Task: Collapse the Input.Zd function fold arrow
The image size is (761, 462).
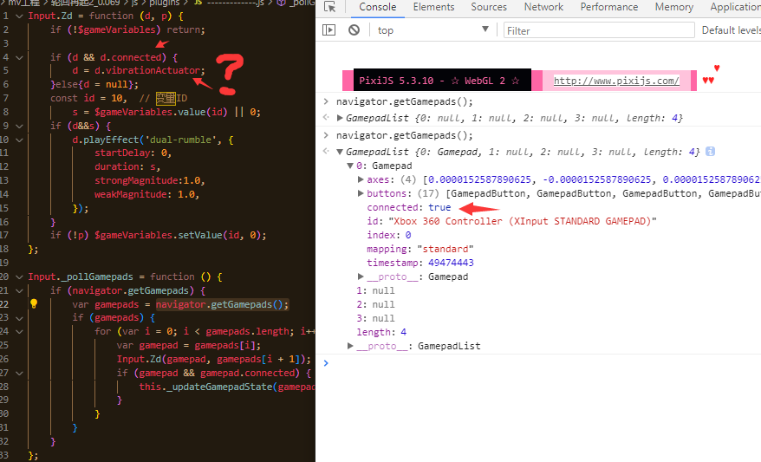Action: pos(19,16)
